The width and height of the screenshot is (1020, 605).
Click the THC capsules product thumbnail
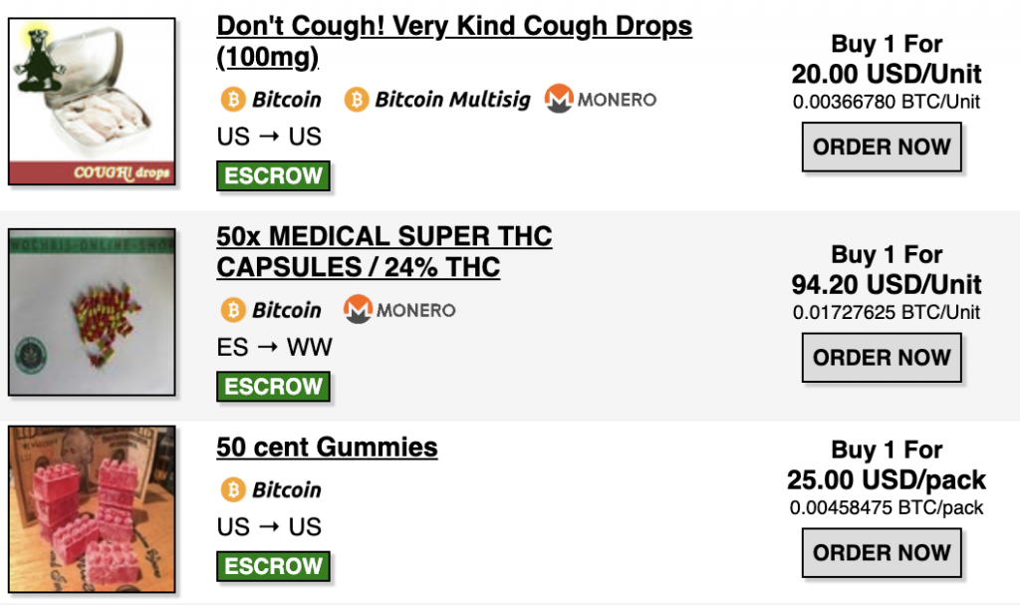(x=93, y=312)
